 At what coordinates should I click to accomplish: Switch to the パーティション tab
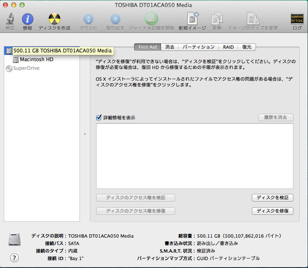(199, 47)
